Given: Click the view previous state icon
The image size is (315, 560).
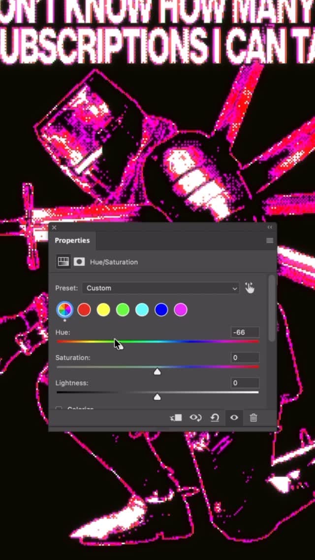Looking at the screenshot, I should click(195, 418).
